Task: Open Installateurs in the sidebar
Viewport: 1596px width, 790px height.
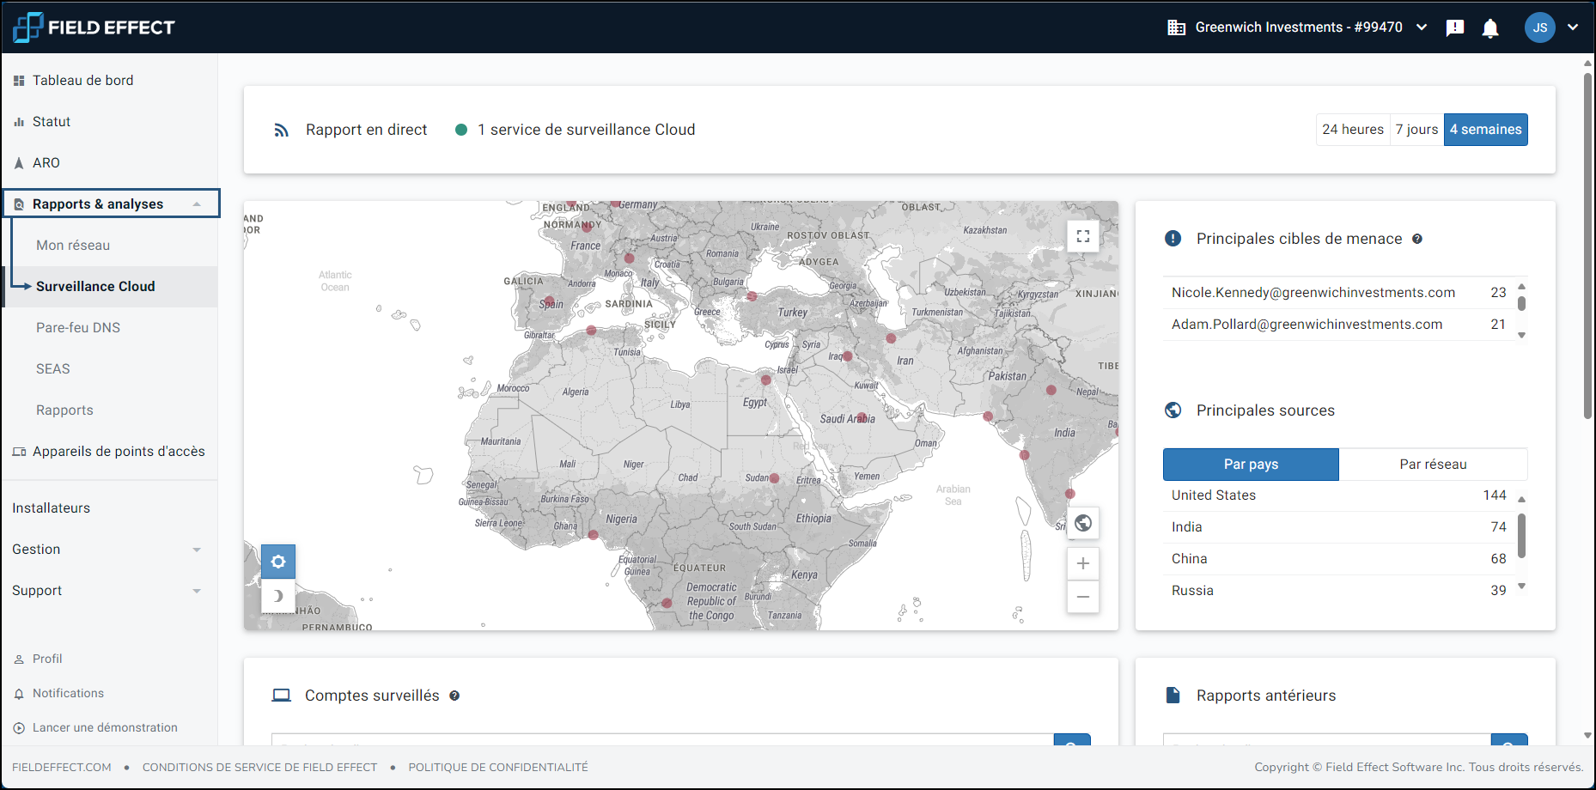Action: click(x=52, y=508)
